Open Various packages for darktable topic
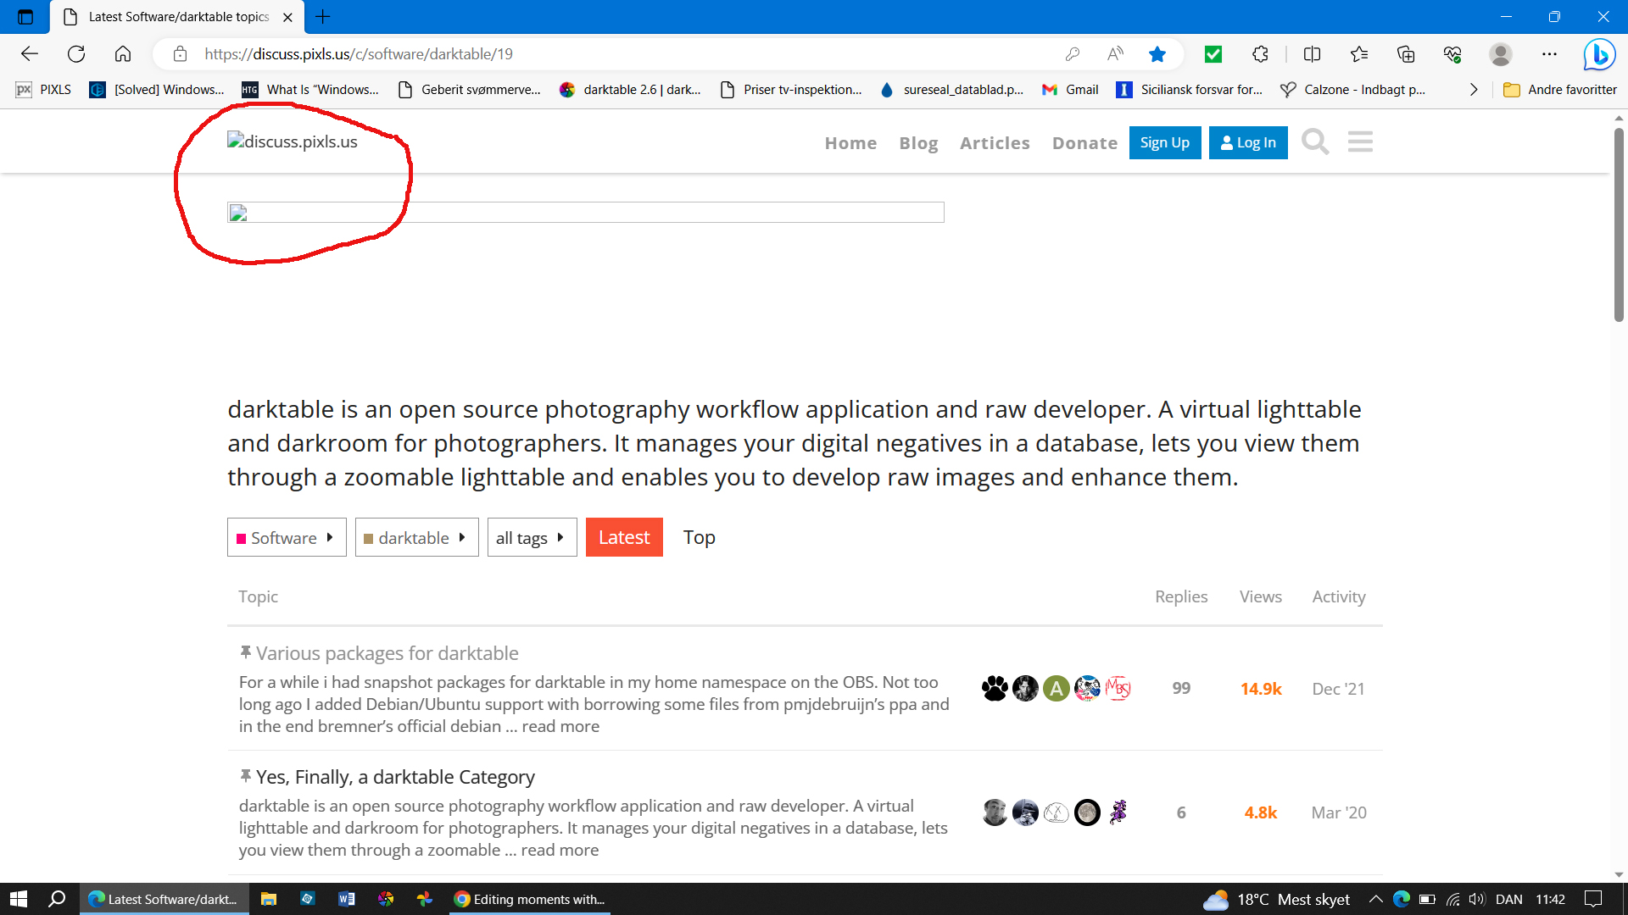Viewport: 1628px width, 915px height. tap(387, 653)
